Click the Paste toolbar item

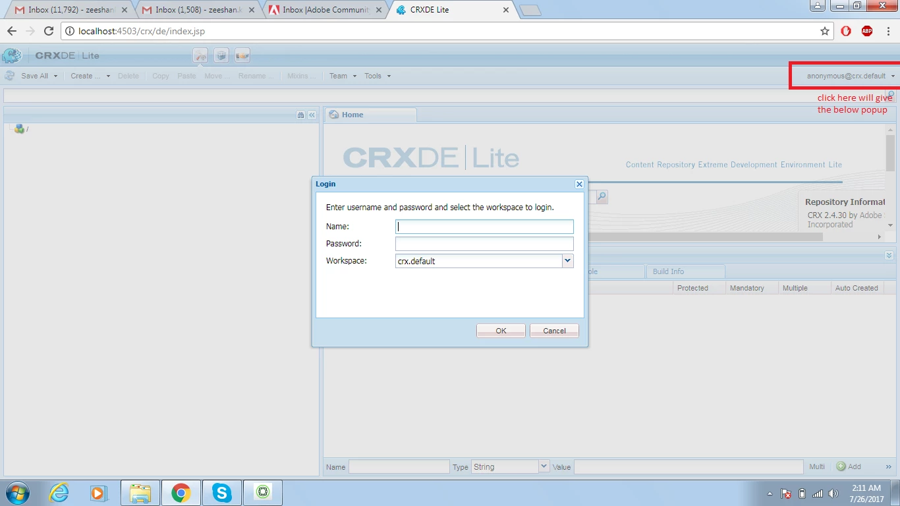186,76
